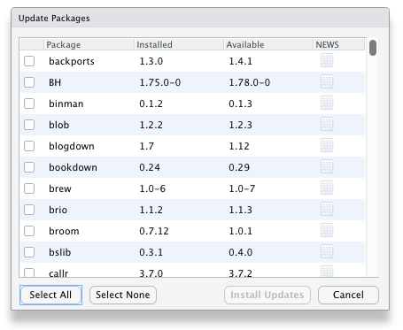
Task: Check the bookdown package checkbox
Action: (x=29, y=167)
